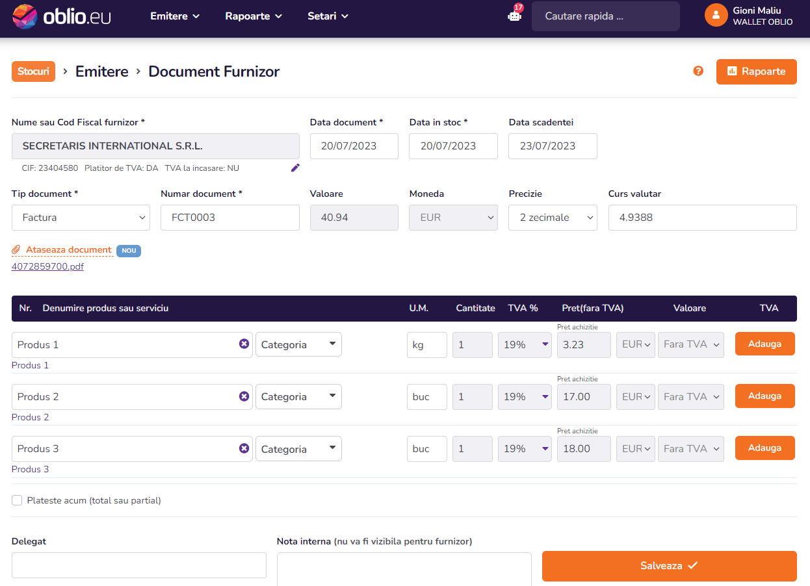Expand the Precizie dropdown
Screen dimensions: 810x586
point(552,218)
